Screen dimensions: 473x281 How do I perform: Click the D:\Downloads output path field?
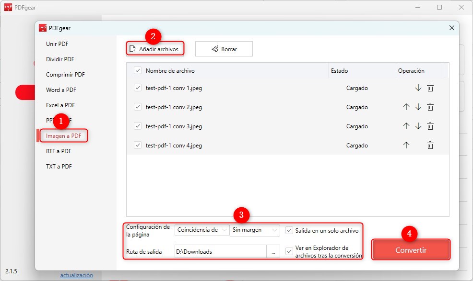click(x=221, y=251)
